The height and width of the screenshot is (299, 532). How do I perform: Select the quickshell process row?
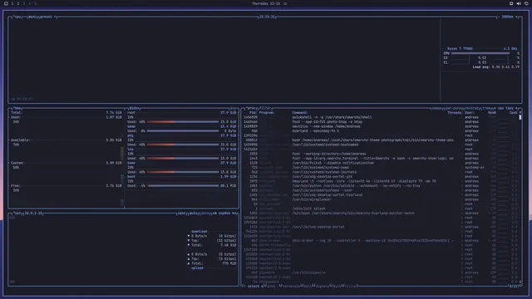[x=381, y=117]
